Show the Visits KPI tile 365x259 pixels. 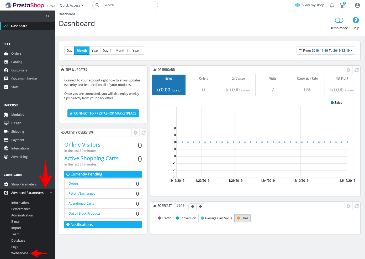273,85
